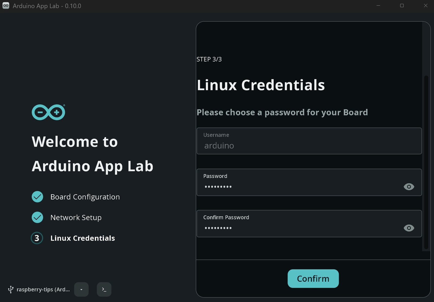Maximize the Arduino App Lab window
The width and height of the screenshot is (434, 302).
click(402, 6)
